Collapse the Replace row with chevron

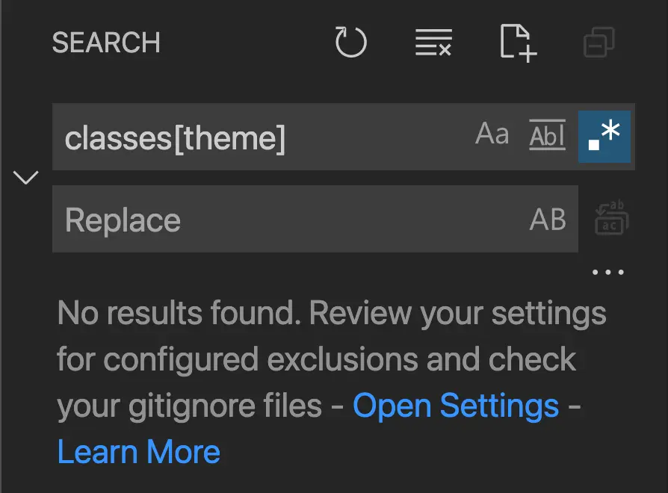[x=25, y=177]
